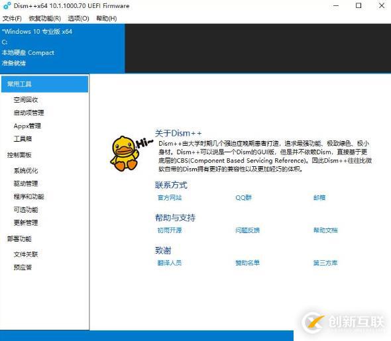This screenshot has height=341, width=391.
Task: Click the 准备就绪 status text
Action: coord(14,63)
